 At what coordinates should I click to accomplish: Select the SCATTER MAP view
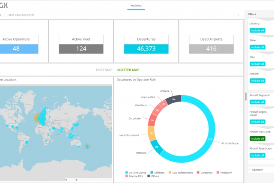[x=128, y=70]
